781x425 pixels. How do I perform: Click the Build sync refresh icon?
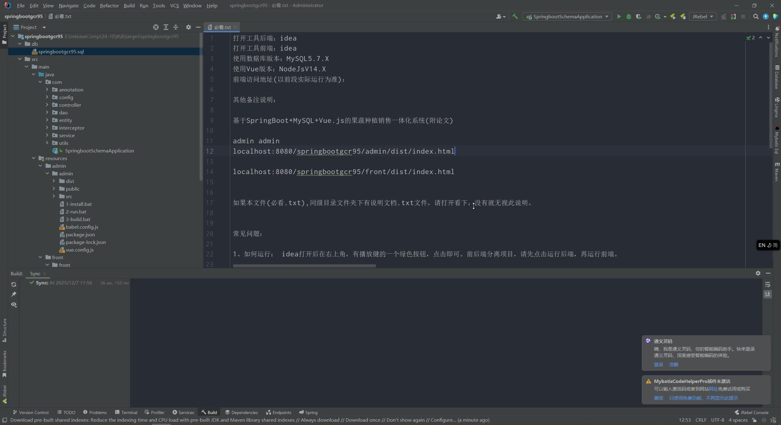(x=14, y=284)
